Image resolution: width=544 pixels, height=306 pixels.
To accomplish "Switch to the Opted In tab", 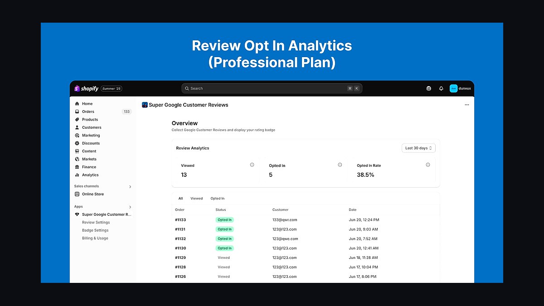I will pyautogui.click(x=218, y=199).
